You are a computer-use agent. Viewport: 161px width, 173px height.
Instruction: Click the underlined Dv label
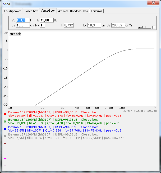[13, 25]
